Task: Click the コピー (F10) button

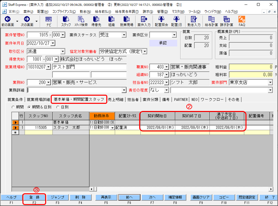Action: [224, 197]
